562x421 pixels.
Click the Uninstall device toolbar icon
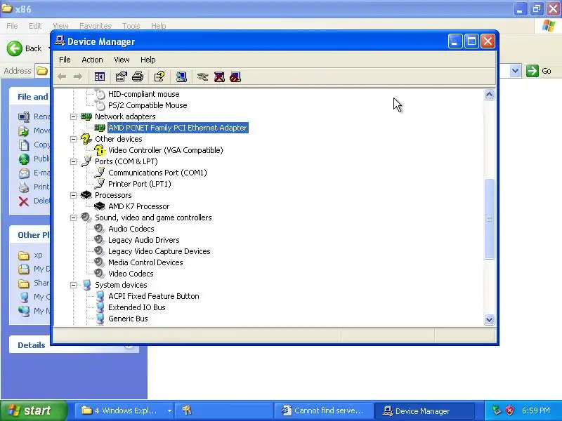pos(219,76)
